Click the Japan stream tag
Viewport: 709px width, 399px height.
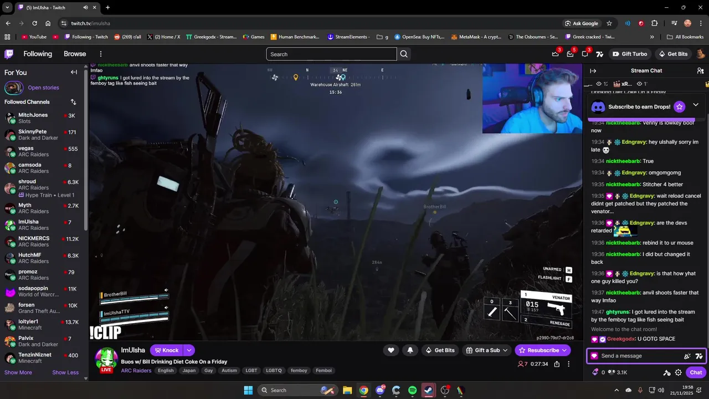pyautogui.click(x=189, y=371)
